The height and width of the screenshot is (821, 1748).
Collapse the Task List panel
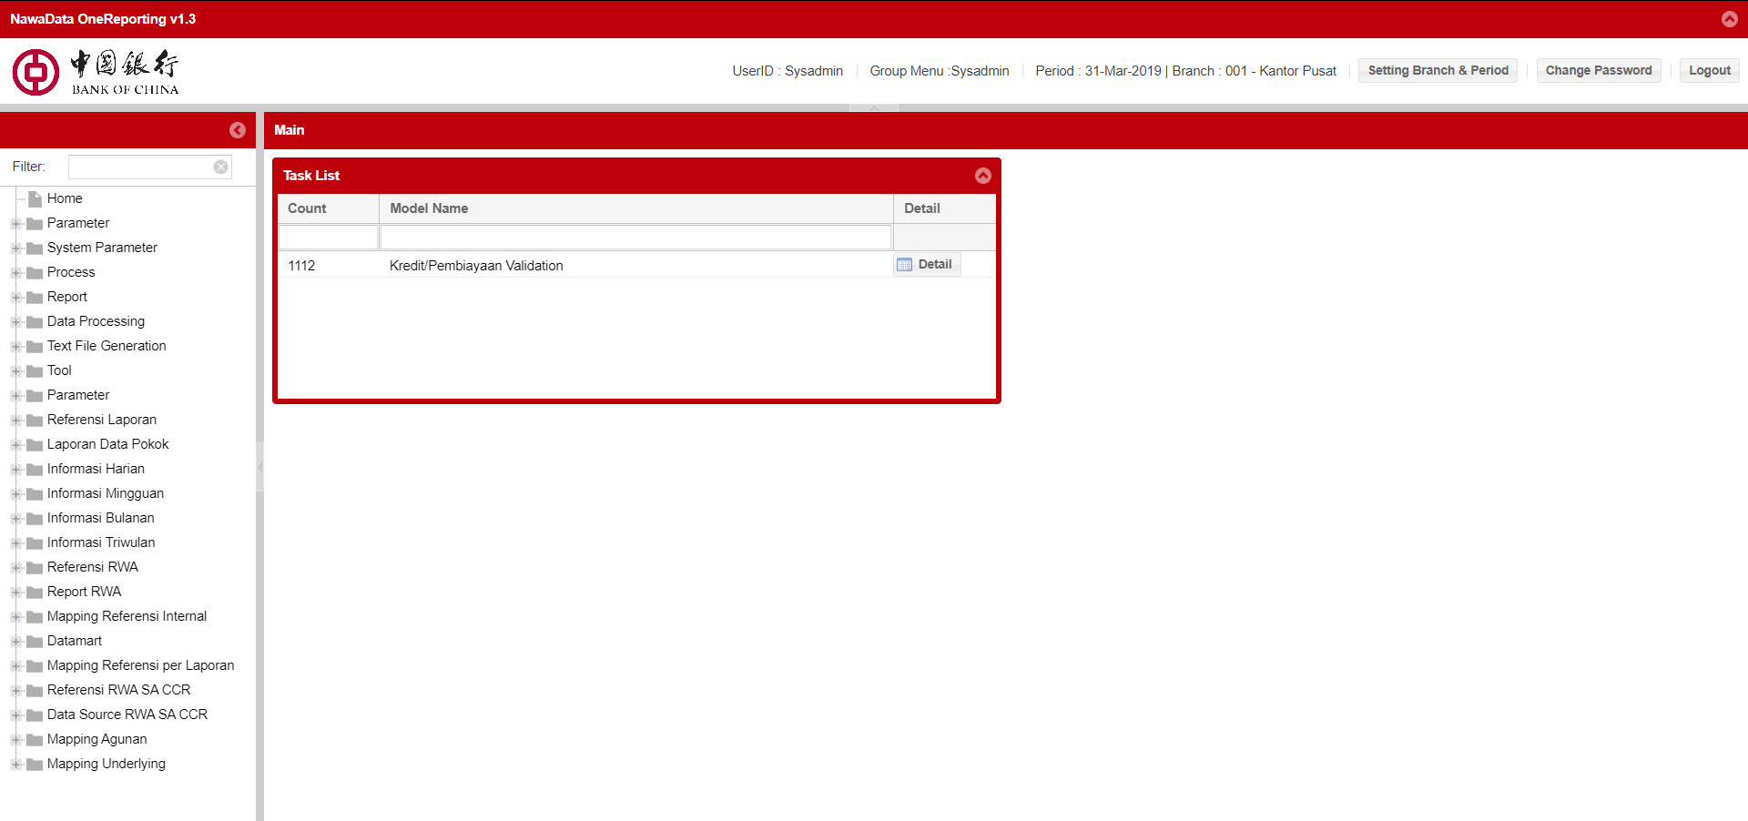pos(983,176)
